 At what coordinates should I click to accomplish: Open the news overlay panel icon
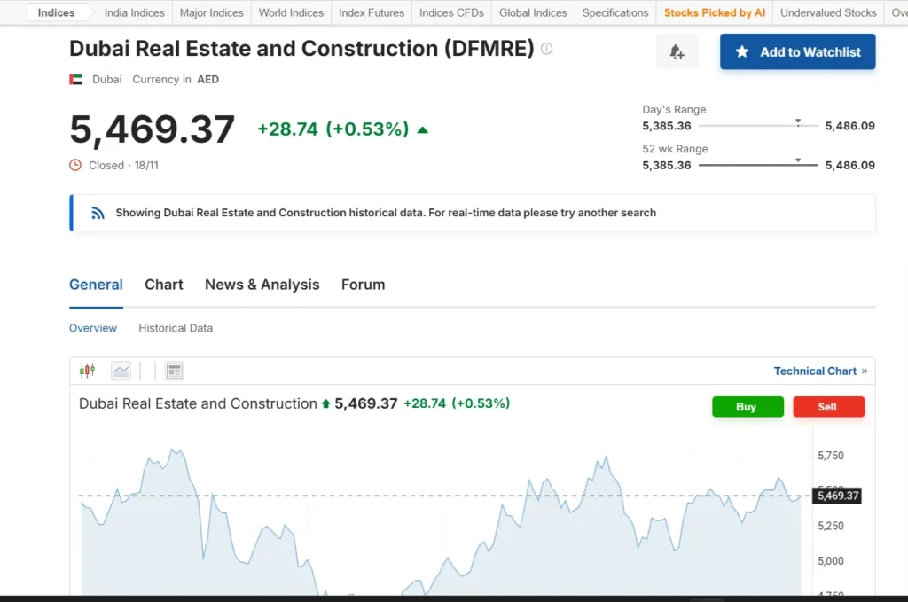(174, 370)
